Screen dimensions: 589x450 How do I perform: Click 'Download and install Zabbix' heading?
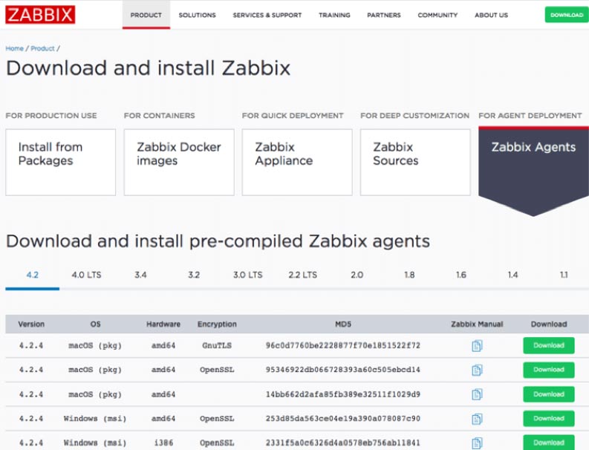149,68
